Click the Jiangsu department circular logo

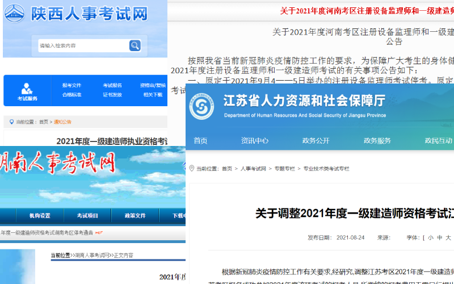click(201, 106)
